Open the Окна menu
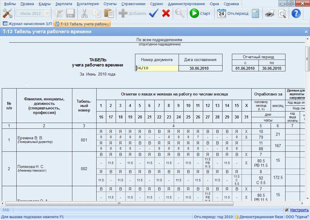The height and width of the screenshot is (220, 310). pyautogui.click(x=214, y=4)
